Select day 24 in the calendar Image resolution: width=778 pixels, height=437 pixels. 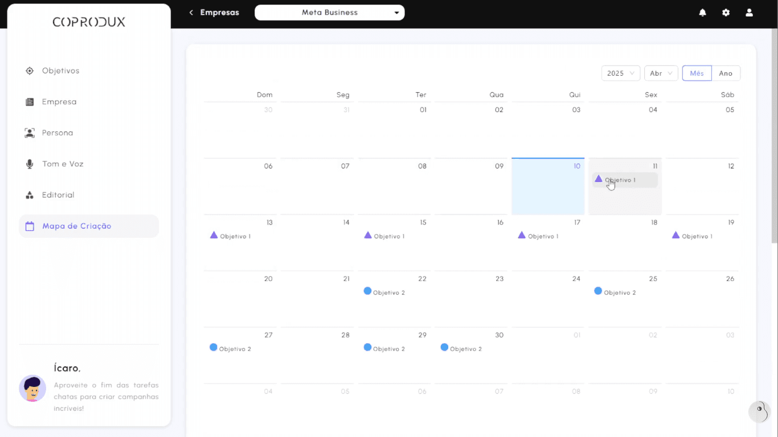tap(548, 299)
